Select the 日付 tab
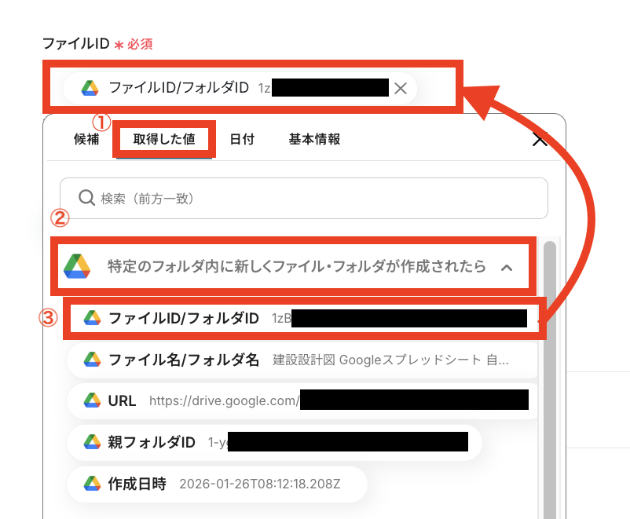 click(242, 139)
